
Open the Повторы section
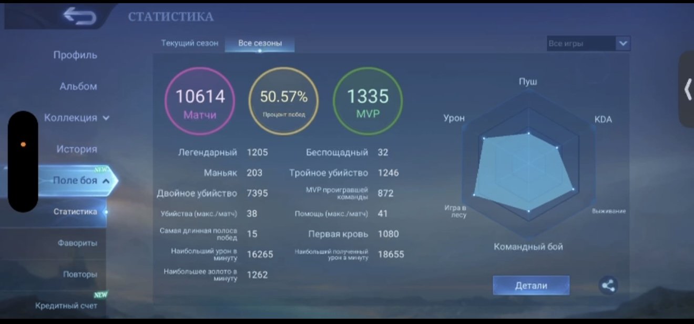tap(80, 274)
